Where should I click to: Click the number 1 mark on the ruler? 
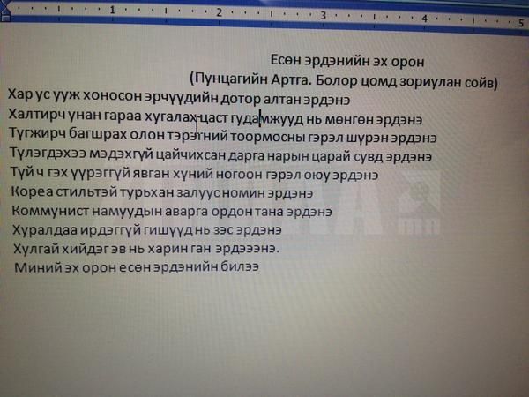point(114,10)
